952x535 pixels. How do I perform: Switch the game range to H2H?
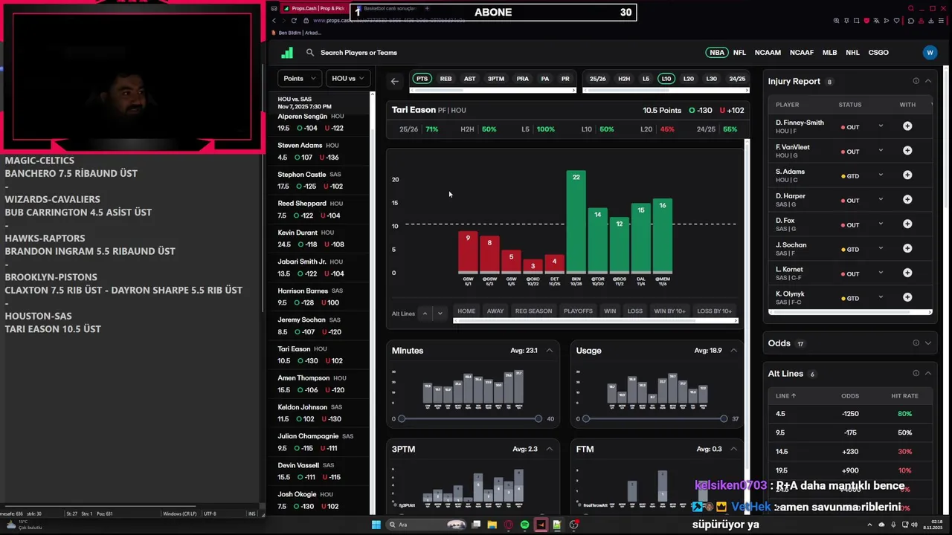pyautogui.click(x=624, y=79)
